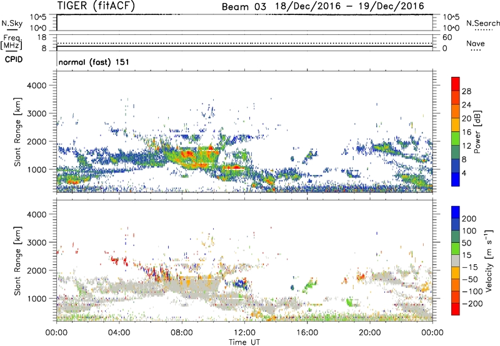Click the 'Nave' legend label

point(476,43)
